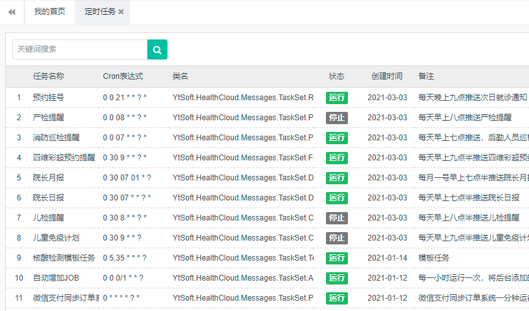
Task: Select the 定时任务 tab
Action: [x=98, y=12]
